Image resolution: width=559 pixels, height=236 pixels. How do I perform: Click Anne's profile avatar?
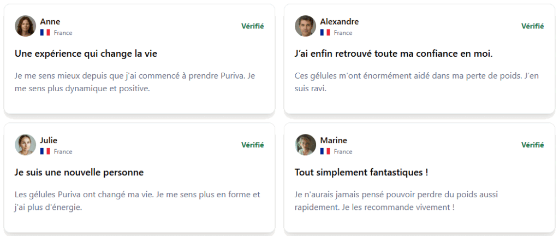(x=25, y=26)
